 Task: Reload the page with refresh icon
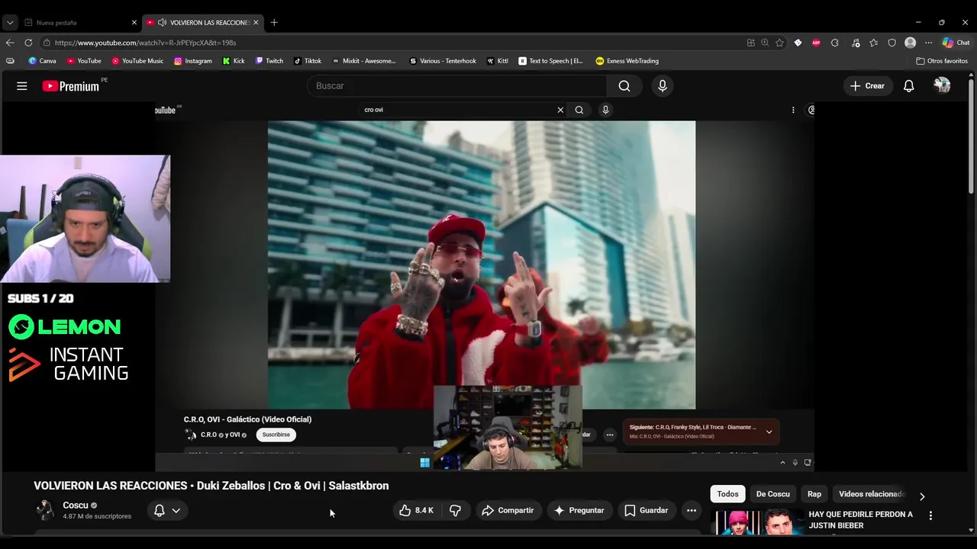28,43
